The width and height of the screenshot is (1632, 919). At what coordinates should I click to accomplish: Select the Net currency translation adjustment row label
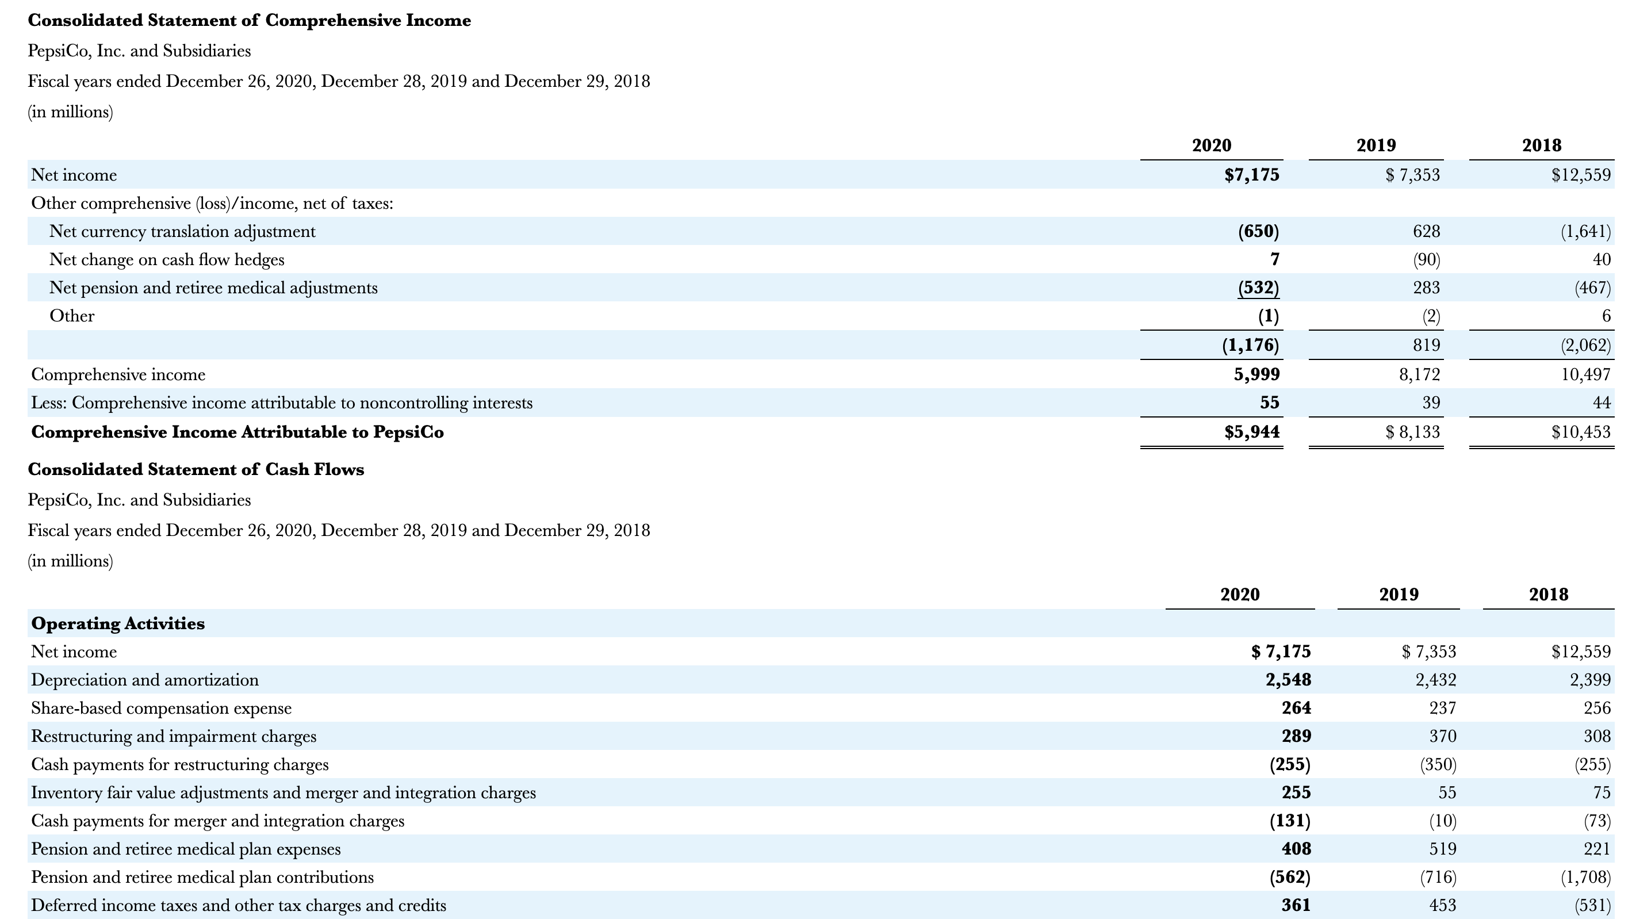pyautogui.click(x=182, y=232)
